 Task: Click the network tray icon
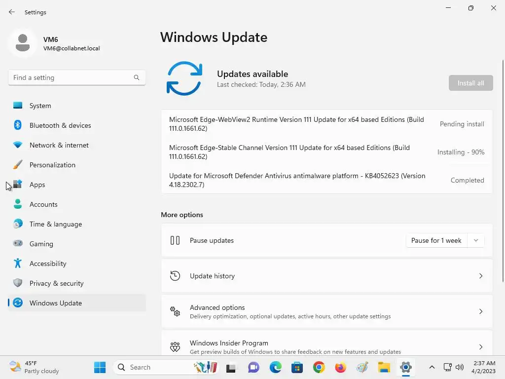[x=447, y=367]
